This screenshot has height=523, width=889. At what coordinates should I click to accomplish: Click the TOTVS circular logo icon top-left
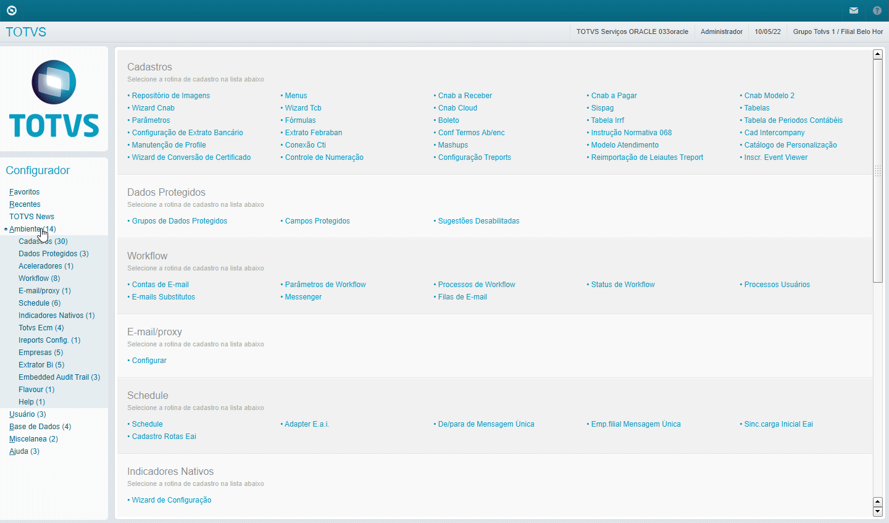(12, 10)
